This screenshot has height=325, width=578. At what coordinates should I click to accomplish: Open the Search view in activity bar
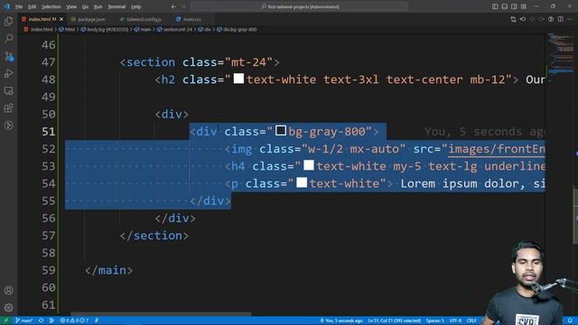click(8, 38)
